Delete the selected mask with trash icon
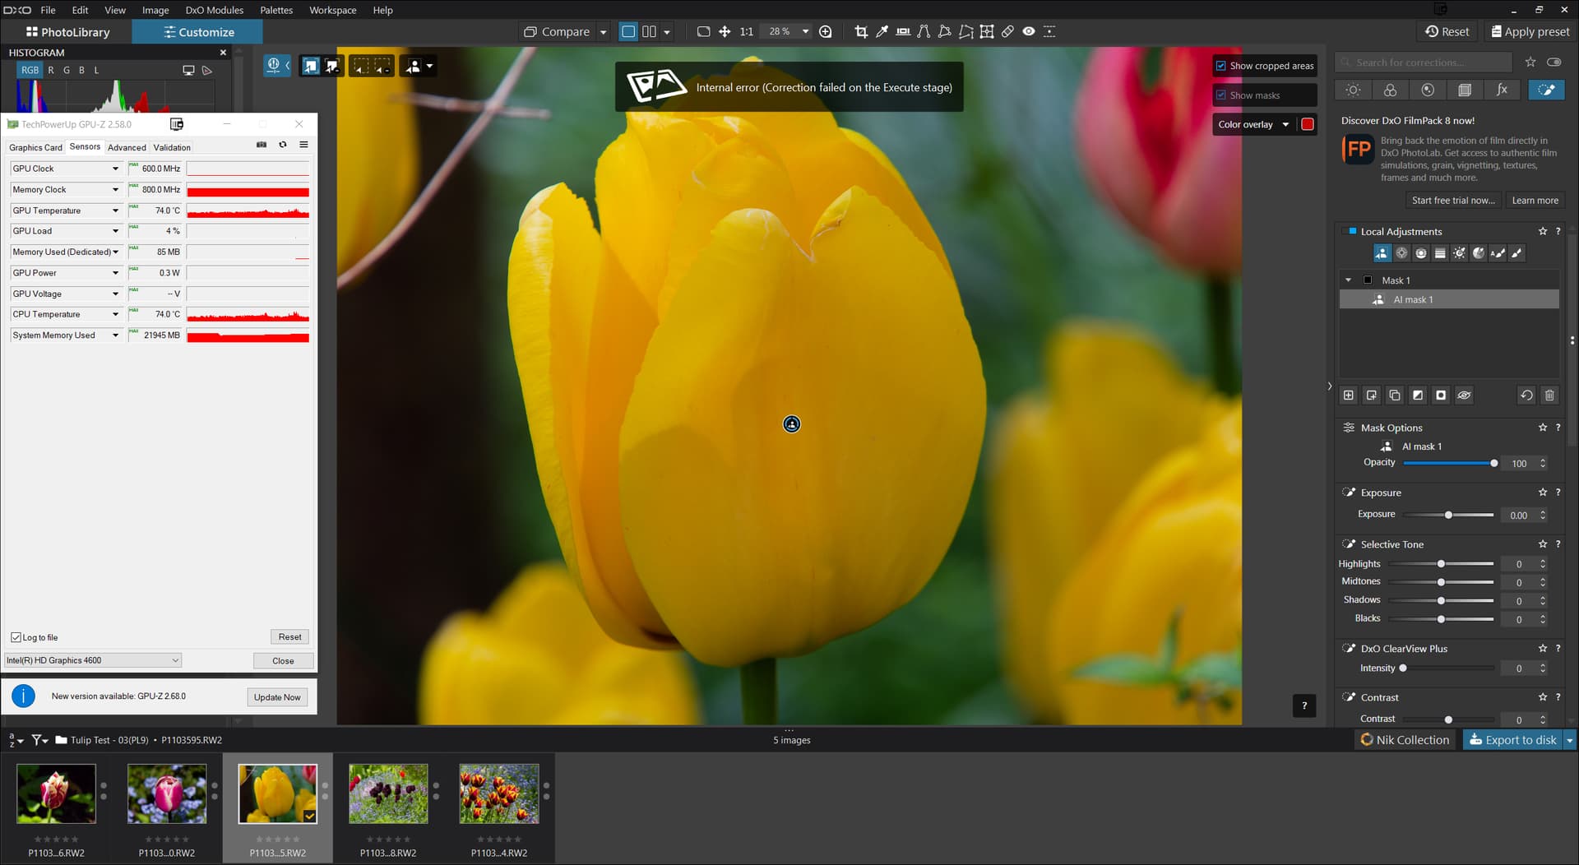This screenshot has width=1579, height=865. [x=1549, y=395]
